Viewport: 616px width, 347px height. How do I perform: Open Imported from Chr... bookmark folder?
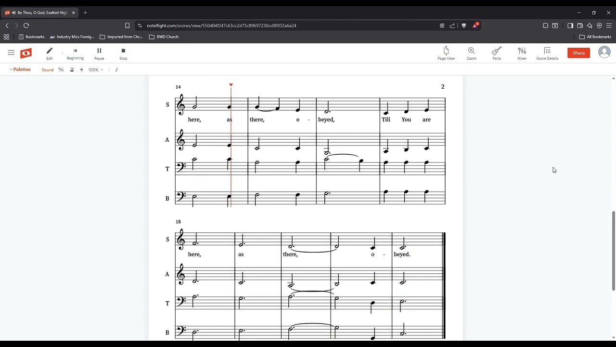pyautogui.click(x=121, y=37)
